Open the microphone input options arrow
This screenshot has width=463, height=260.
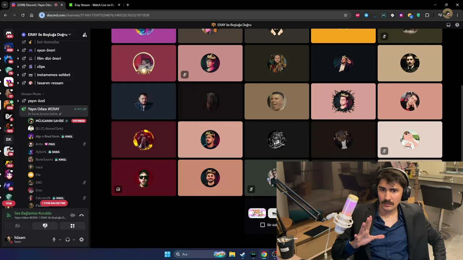[x=60, y=239]
